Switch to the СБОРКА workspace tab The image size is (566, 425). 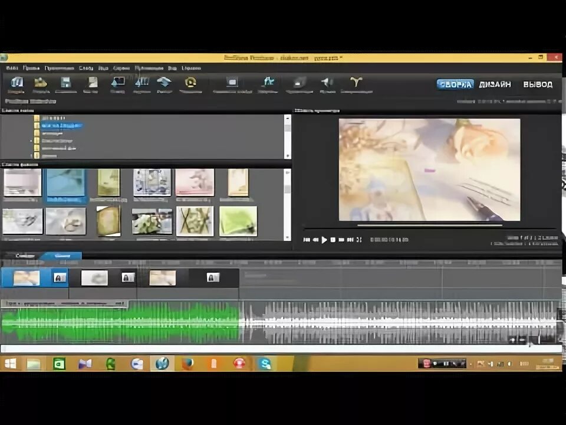[x=455, y=84]
